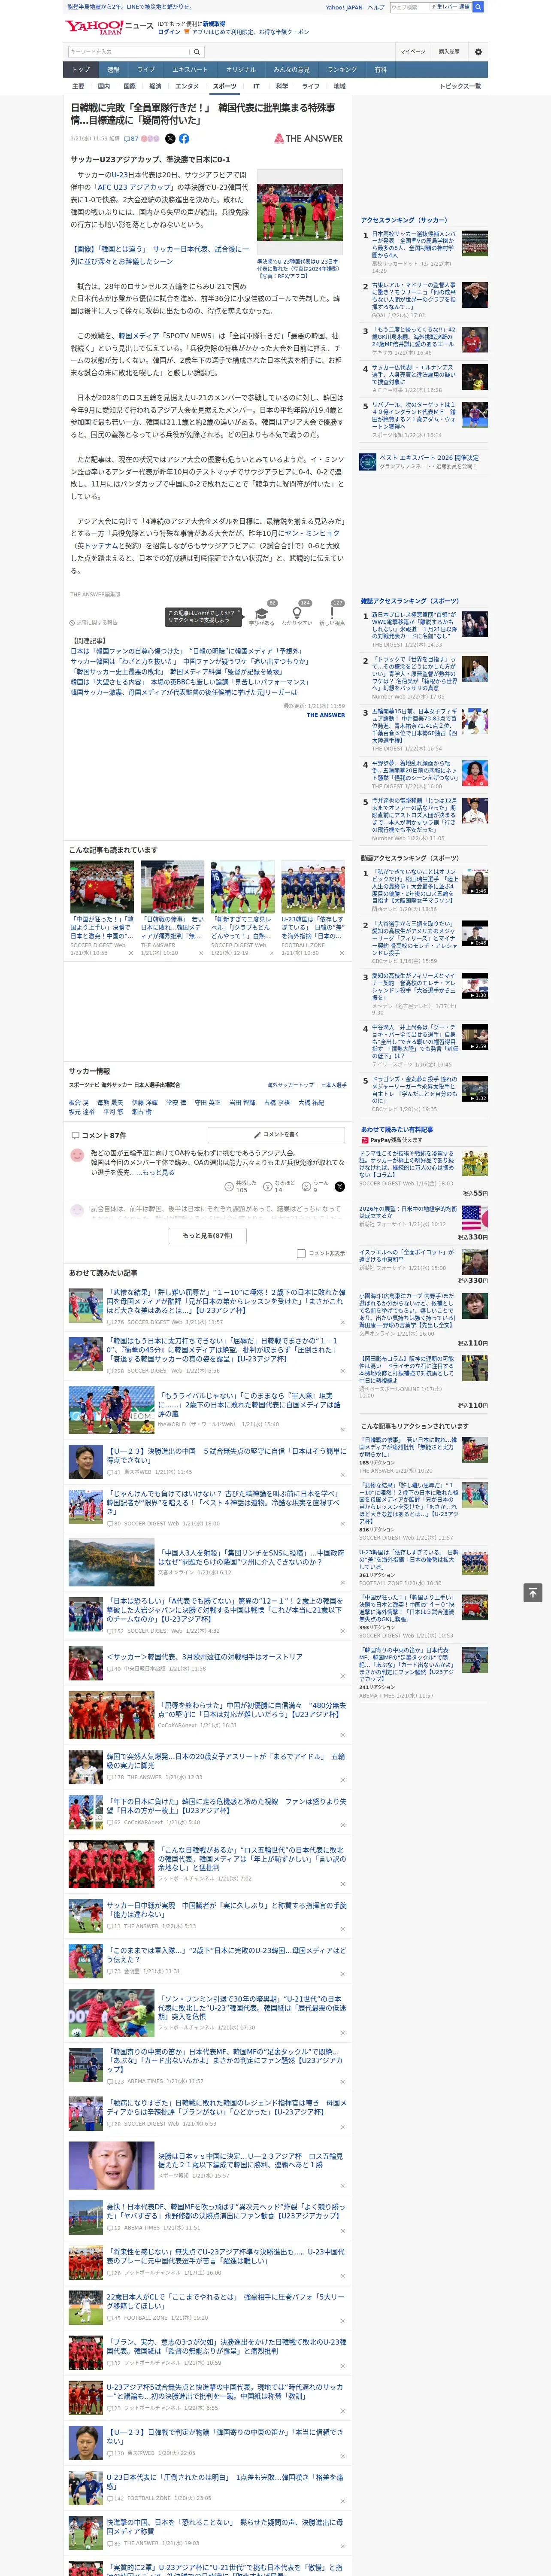Open マイページ link
This screenshot has height=2576, width=551.
pos(413,52)
